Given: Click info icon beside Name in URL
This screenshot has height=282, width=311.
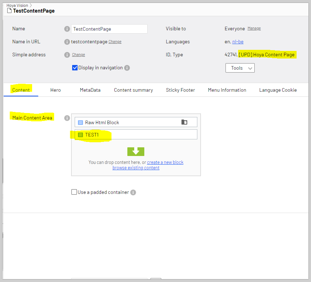Looking at the screenshot, I should 67,42.
